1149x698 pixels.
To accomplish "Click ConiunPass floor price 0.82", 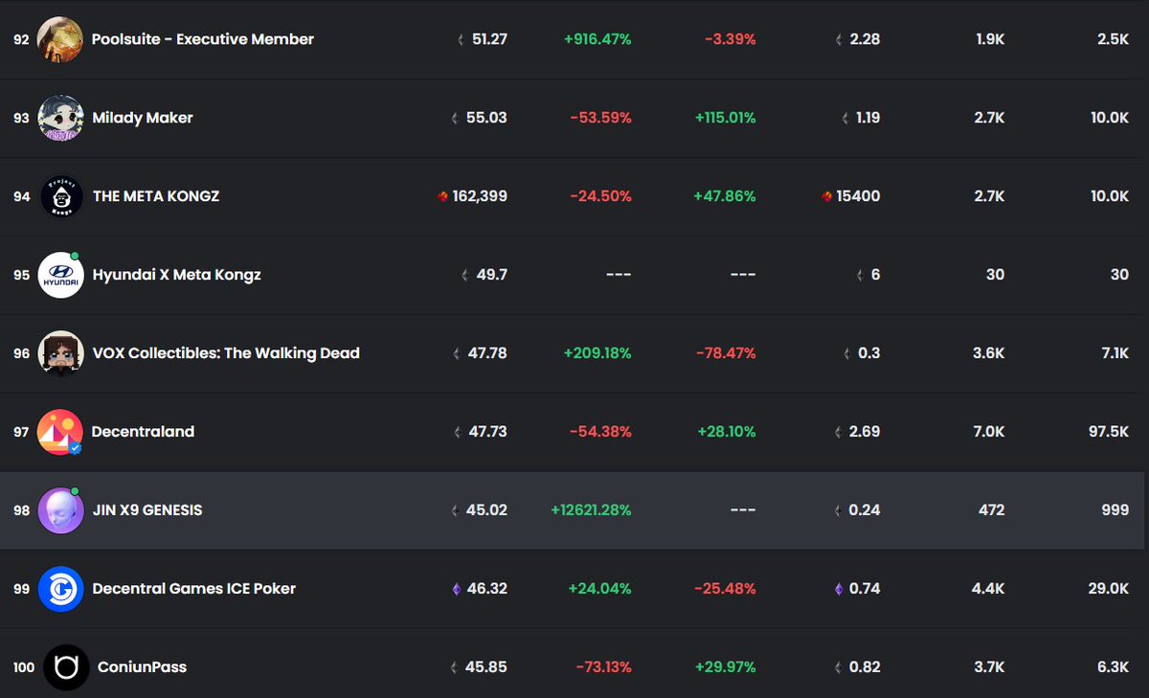I will click(x=865, y=667).
